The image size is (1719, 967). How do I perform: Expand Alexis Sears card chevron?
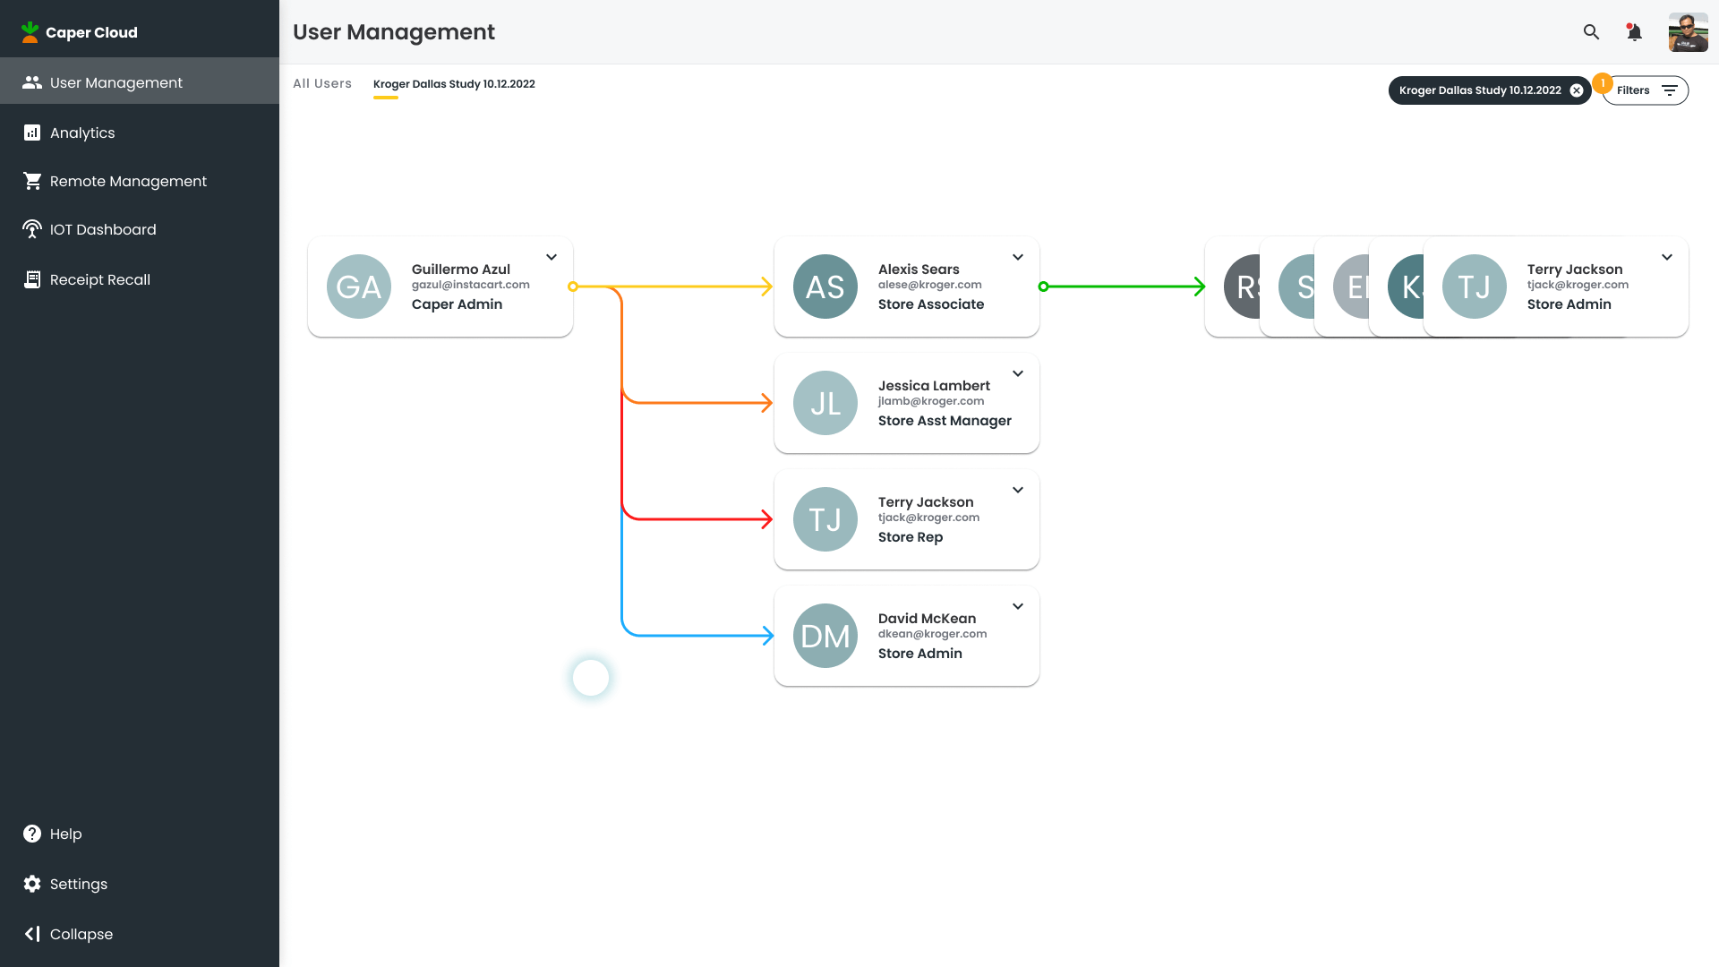[1018, 257]
